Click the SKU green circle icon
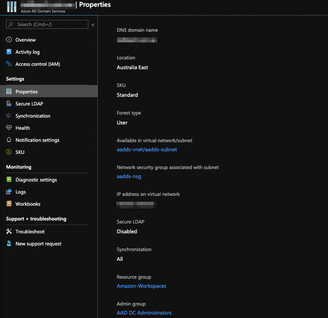 [9, 152]
